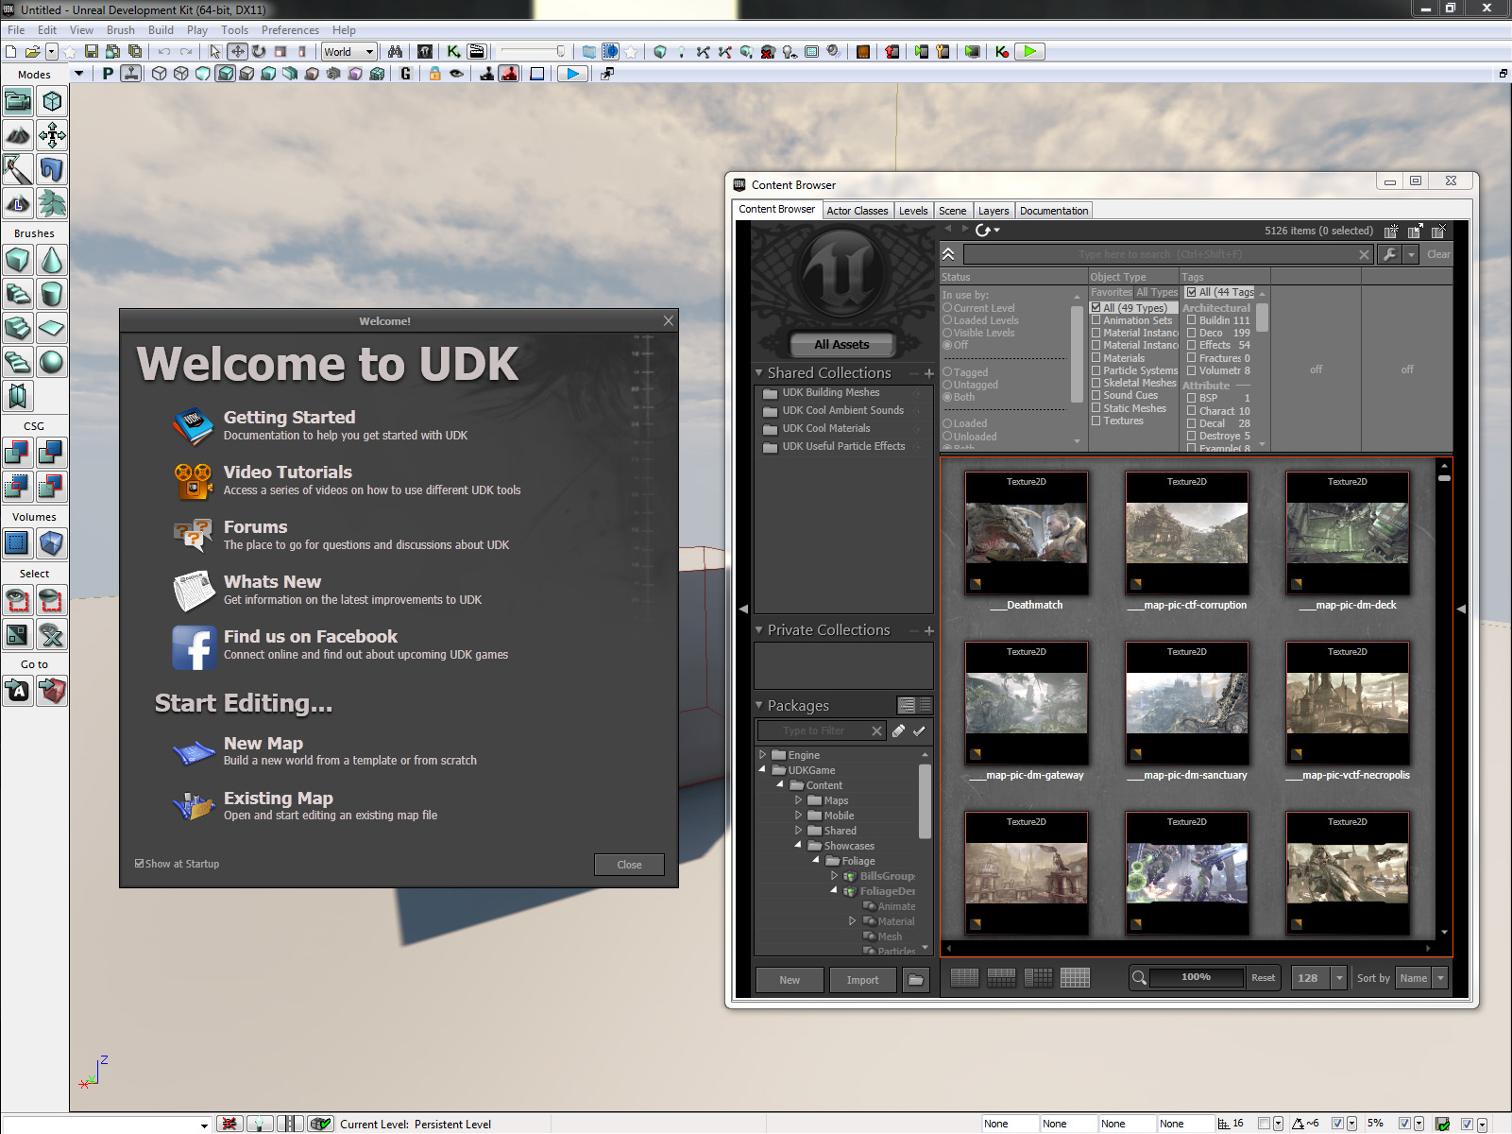Image resolution: width=1512 pixels, height=1134 pixels.
Task: Collapse the Private Collections section
Action: pyautogui.click(x=758, y=629)
